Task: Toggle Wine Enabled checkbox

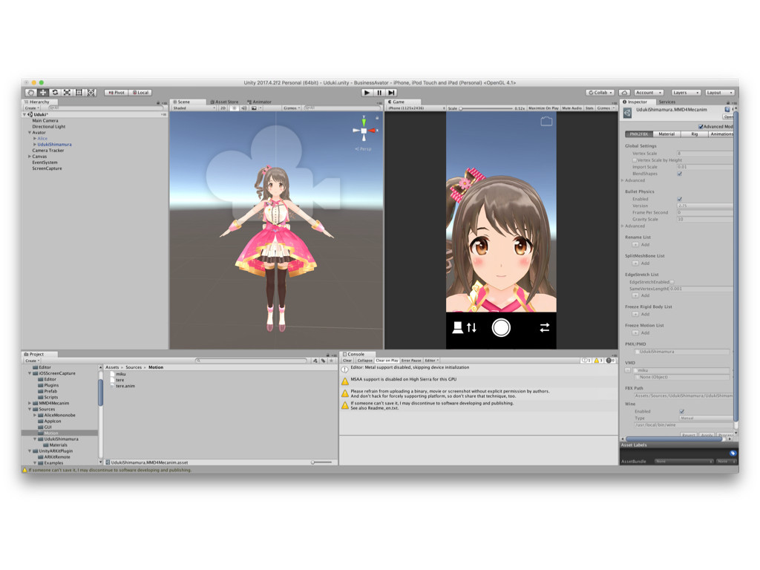Action: [x=682, y=411]
